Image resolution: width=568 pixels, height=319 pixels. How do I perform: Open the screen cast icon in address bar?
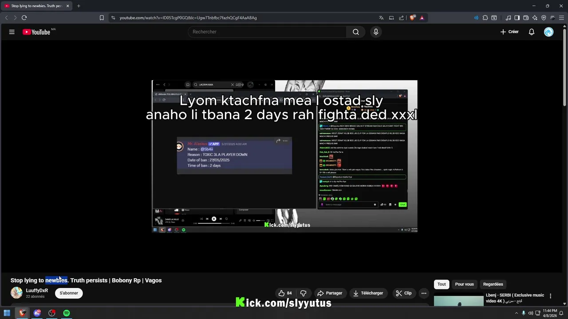pos(391,18)
